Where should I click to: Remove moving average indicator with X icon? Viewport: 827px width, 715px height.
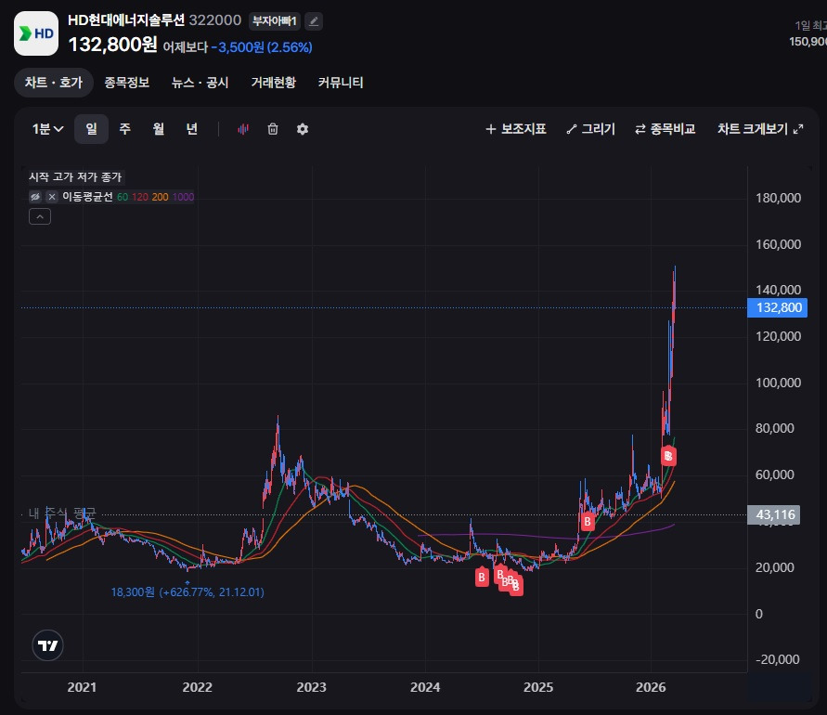[x=52, y=197]
